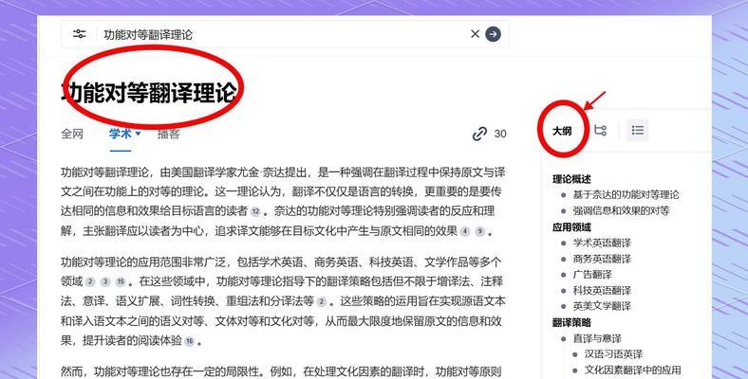This screenshot has width=748, height=379.
Task: Open outline item 学术英语翻译
Action: point(602,243)
